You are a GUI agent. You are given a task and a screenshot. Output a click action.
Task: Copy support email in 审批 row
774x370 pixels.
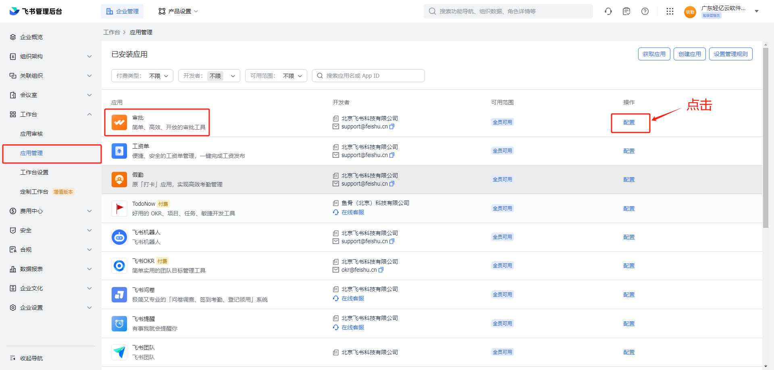pyautogui.click(x=392, y=126)
